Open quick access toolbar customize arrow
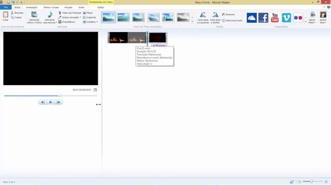 [x=21, y=2]
